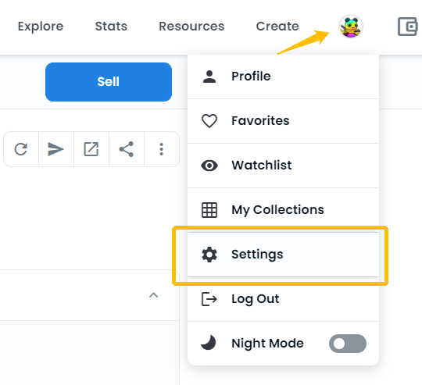
Task: Click the gear icon beside Settings
Action: click(x=209, y=255)
